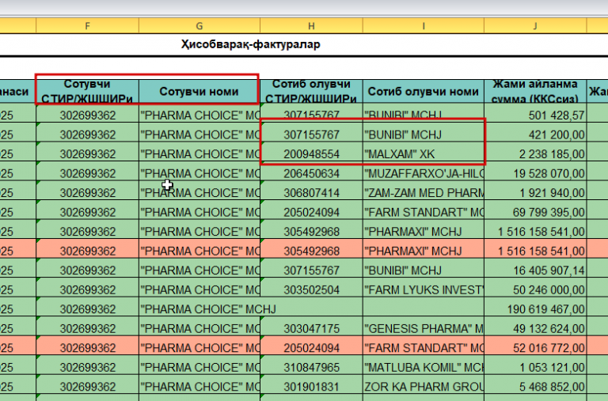Click the Сотувчи СТИР/ЖШШИРи header cell
608x401 pixels.
(x=87, y=92)
